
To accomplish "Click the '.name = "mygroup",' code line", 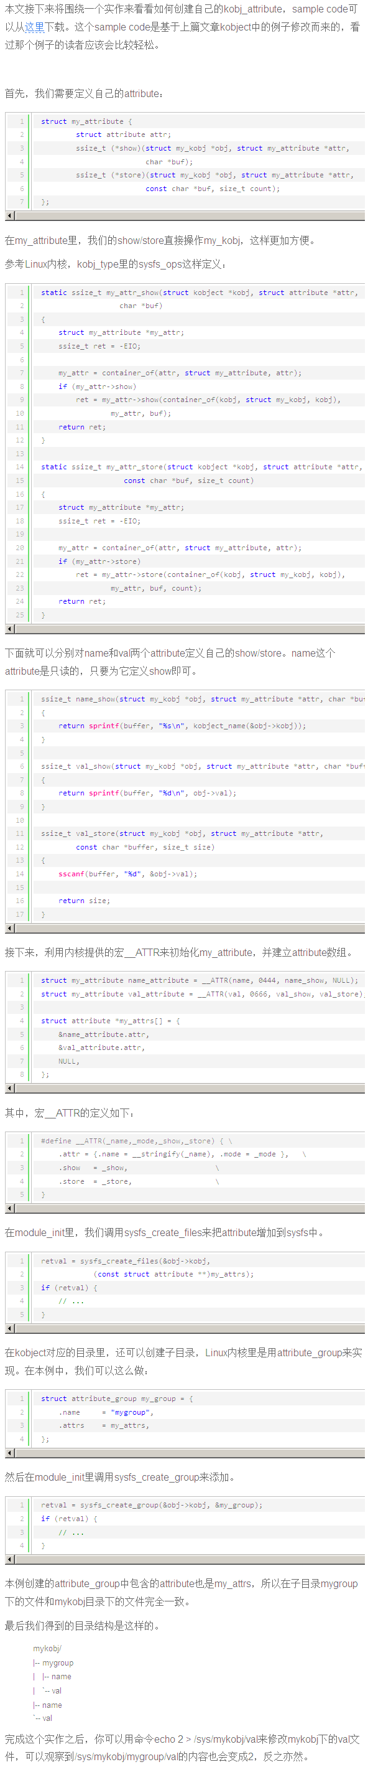I will click(106, 1412).
